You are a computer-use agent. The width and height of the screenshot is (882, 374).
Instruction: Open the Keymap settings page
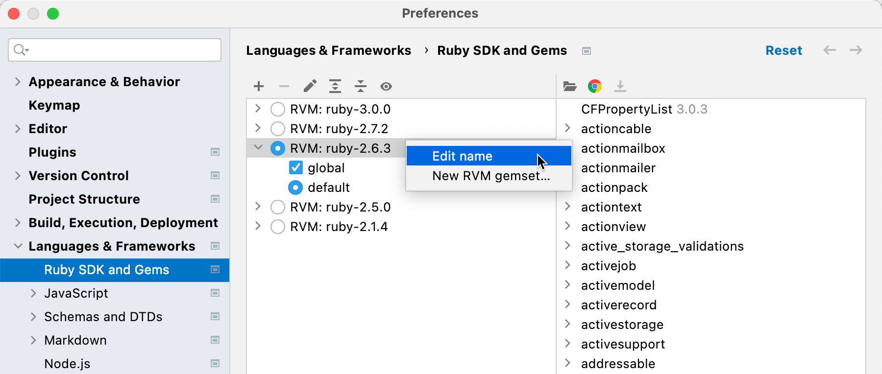click(x=54, y=105)
